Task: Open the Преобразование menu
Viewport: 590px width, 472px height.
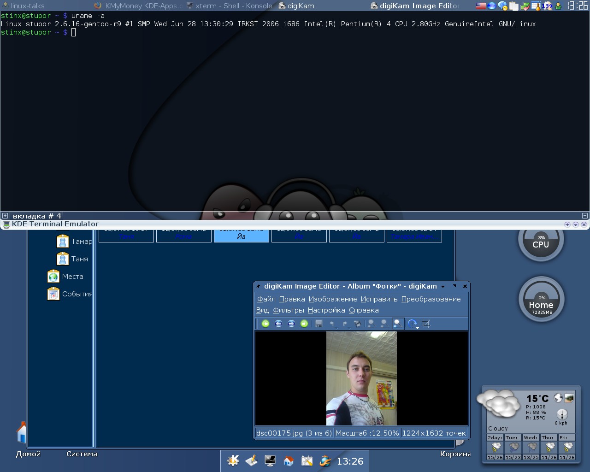Action: coord(431,299)
